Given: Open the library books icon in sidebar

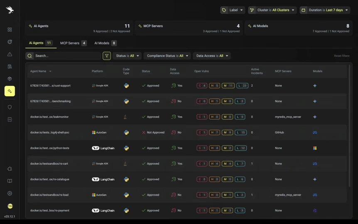Looking at the screenshot, I should coord(10,66).
